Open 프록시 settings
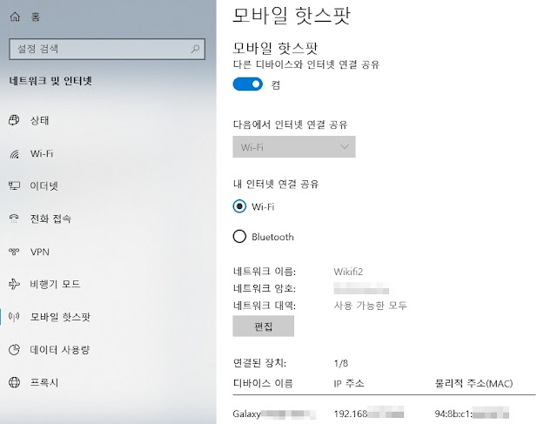 click(x=44, y=382)
